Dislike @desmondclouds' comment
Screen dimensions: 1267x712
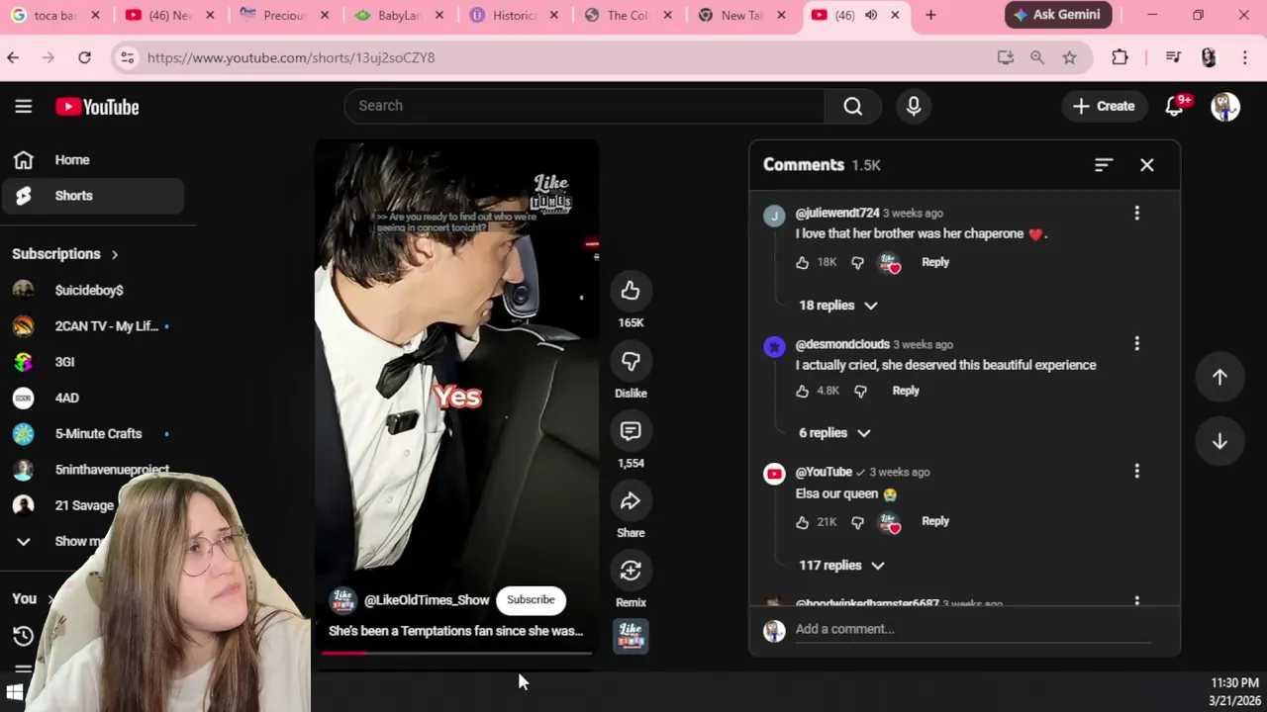[860, 391]
